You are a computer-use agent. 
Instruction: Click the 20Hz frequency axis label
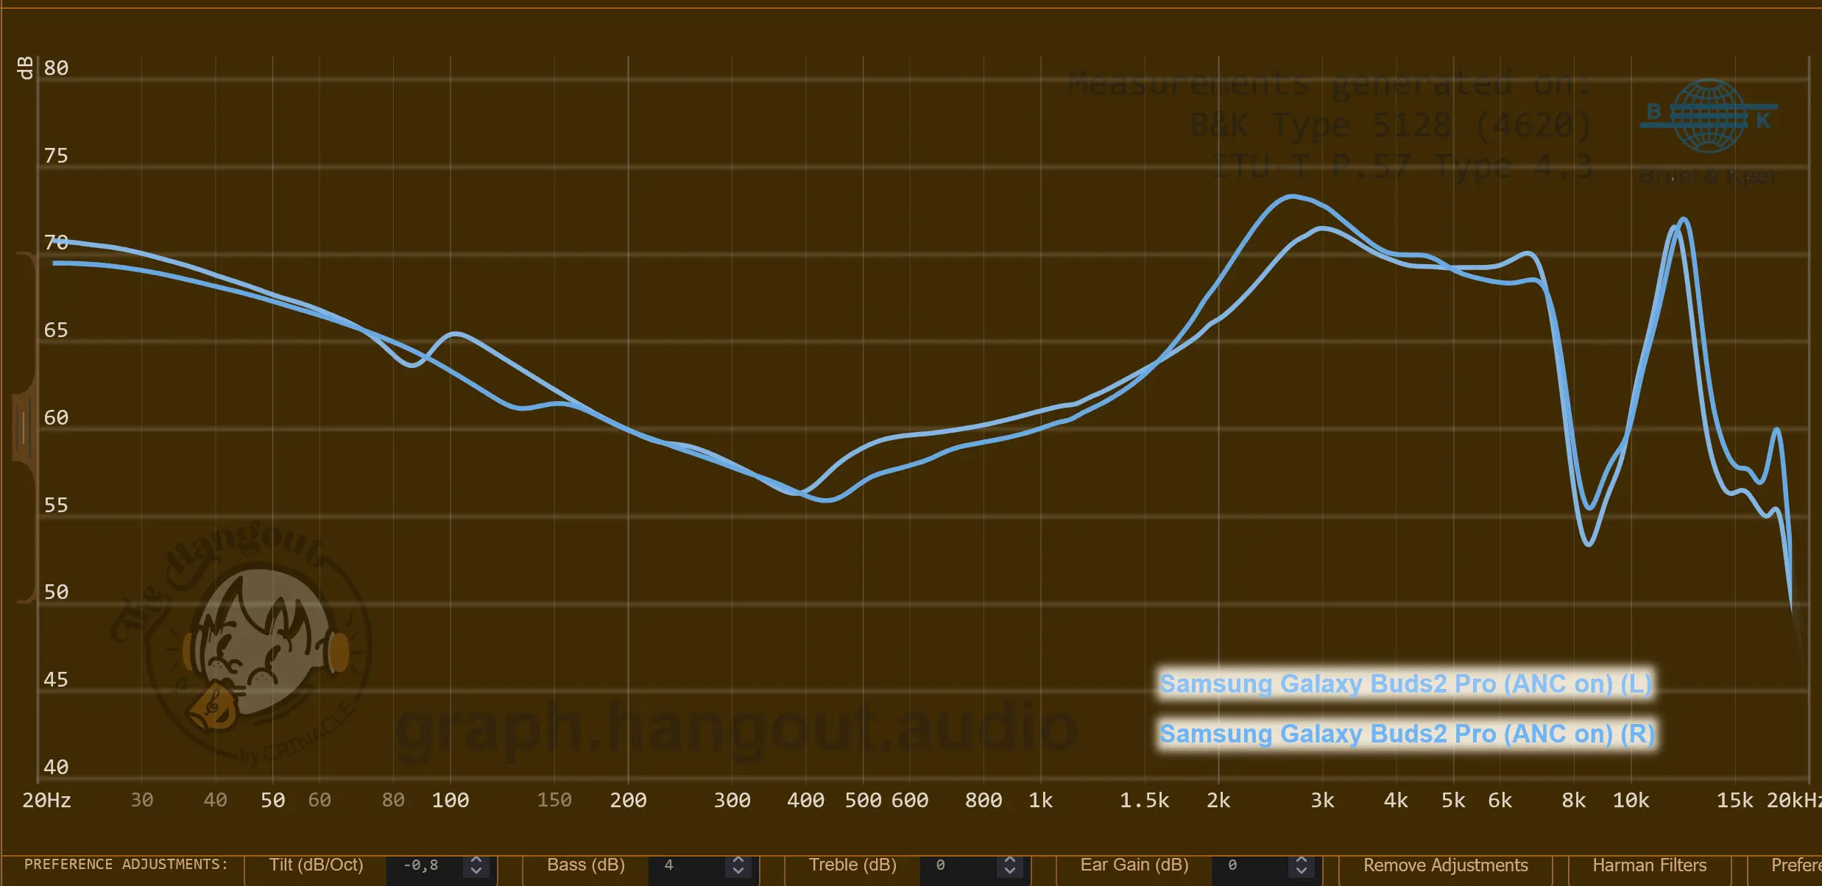pyautogui.click(x=46, y=801)
